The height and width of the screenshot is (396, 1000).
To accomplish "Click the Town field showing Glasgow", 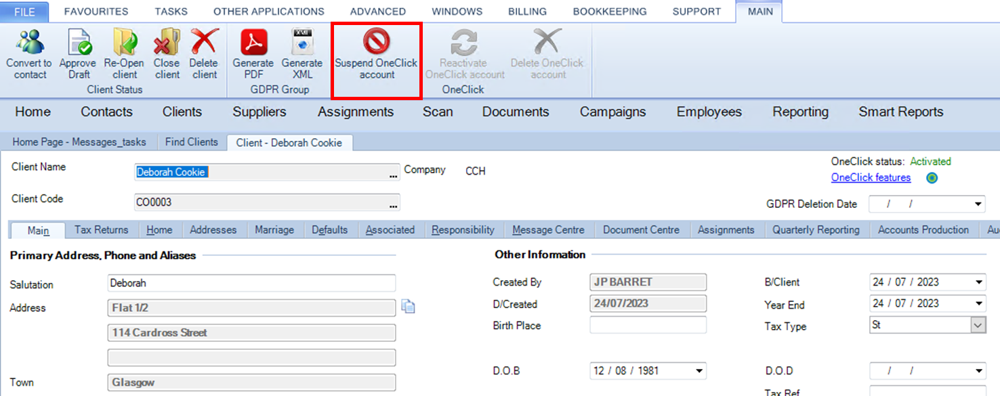I will 251,382.
